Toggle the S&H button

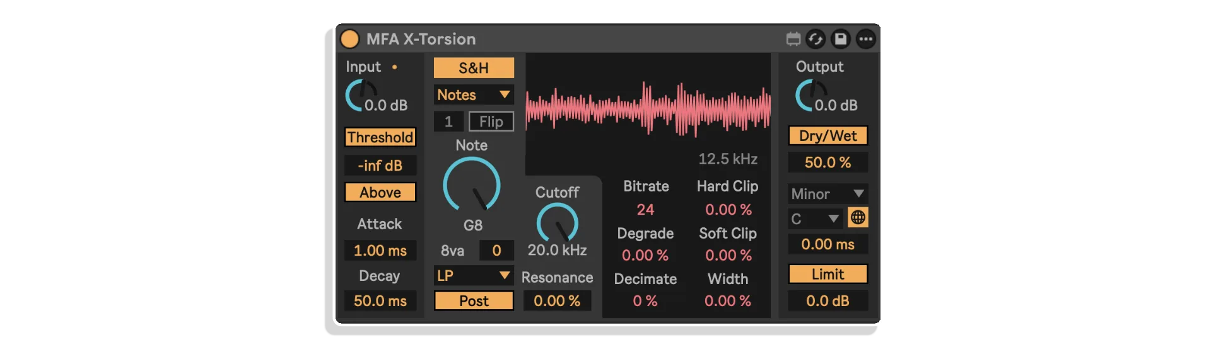(474, 68)
